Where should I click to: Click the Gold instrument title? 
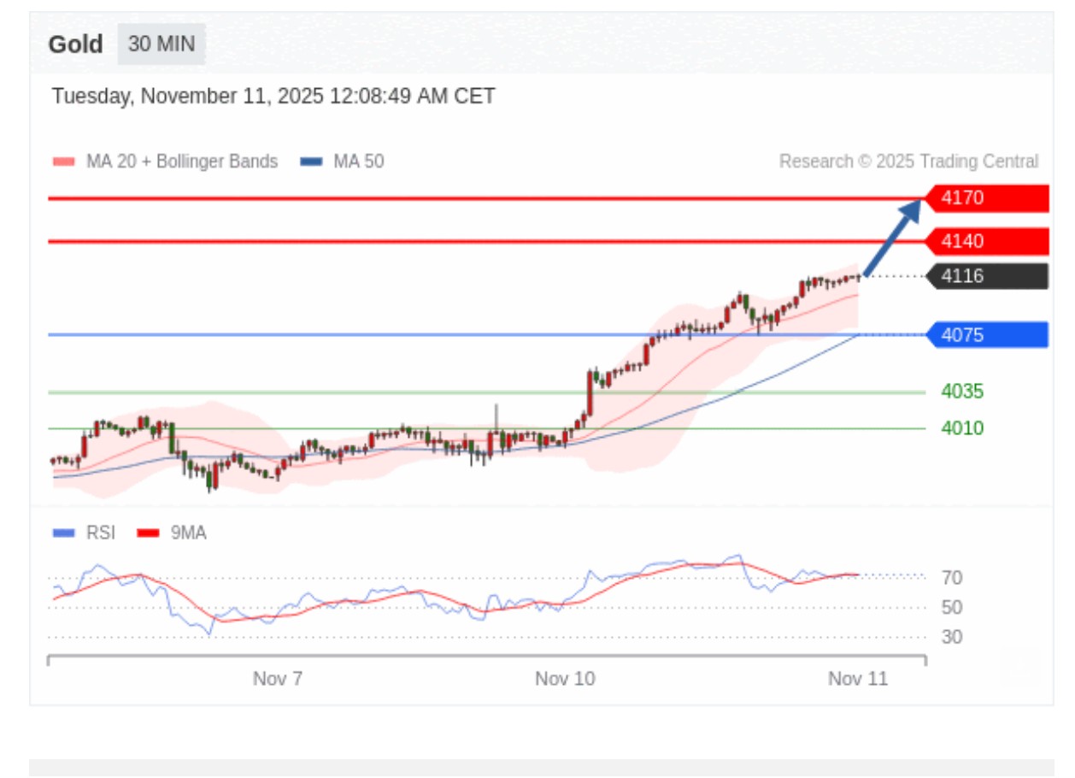(x=75, y=44)
